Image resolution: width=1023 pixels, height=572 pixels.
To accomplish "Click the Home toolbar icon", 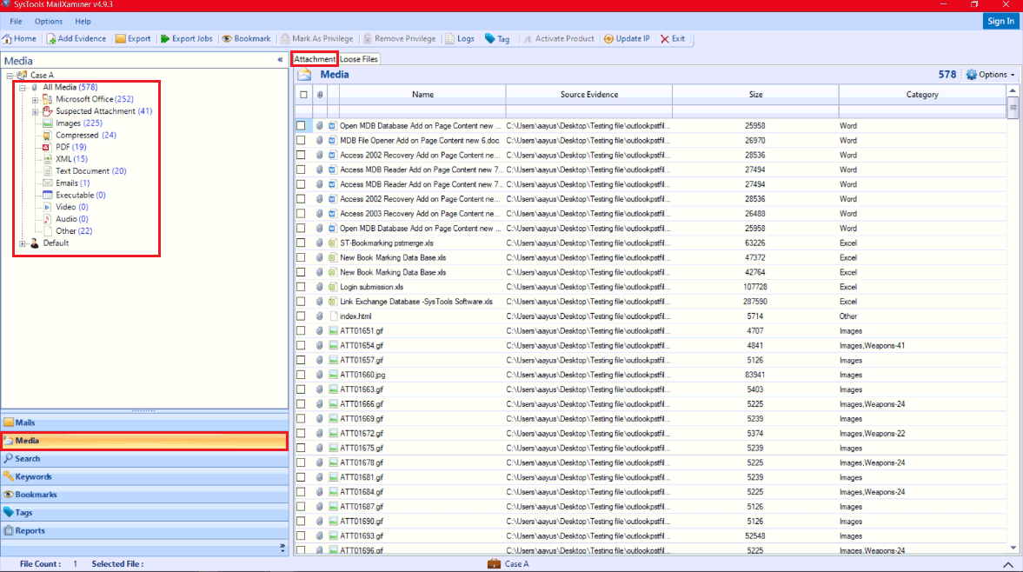I will pyautogui.click(x=7, y=39).
